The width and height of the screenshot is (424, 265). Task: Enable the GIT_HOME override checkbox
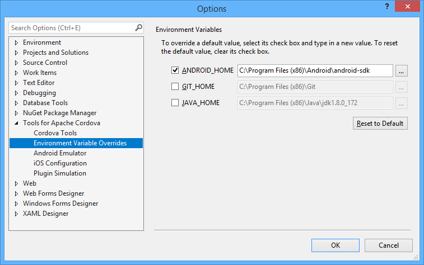(x=175, y=87)
